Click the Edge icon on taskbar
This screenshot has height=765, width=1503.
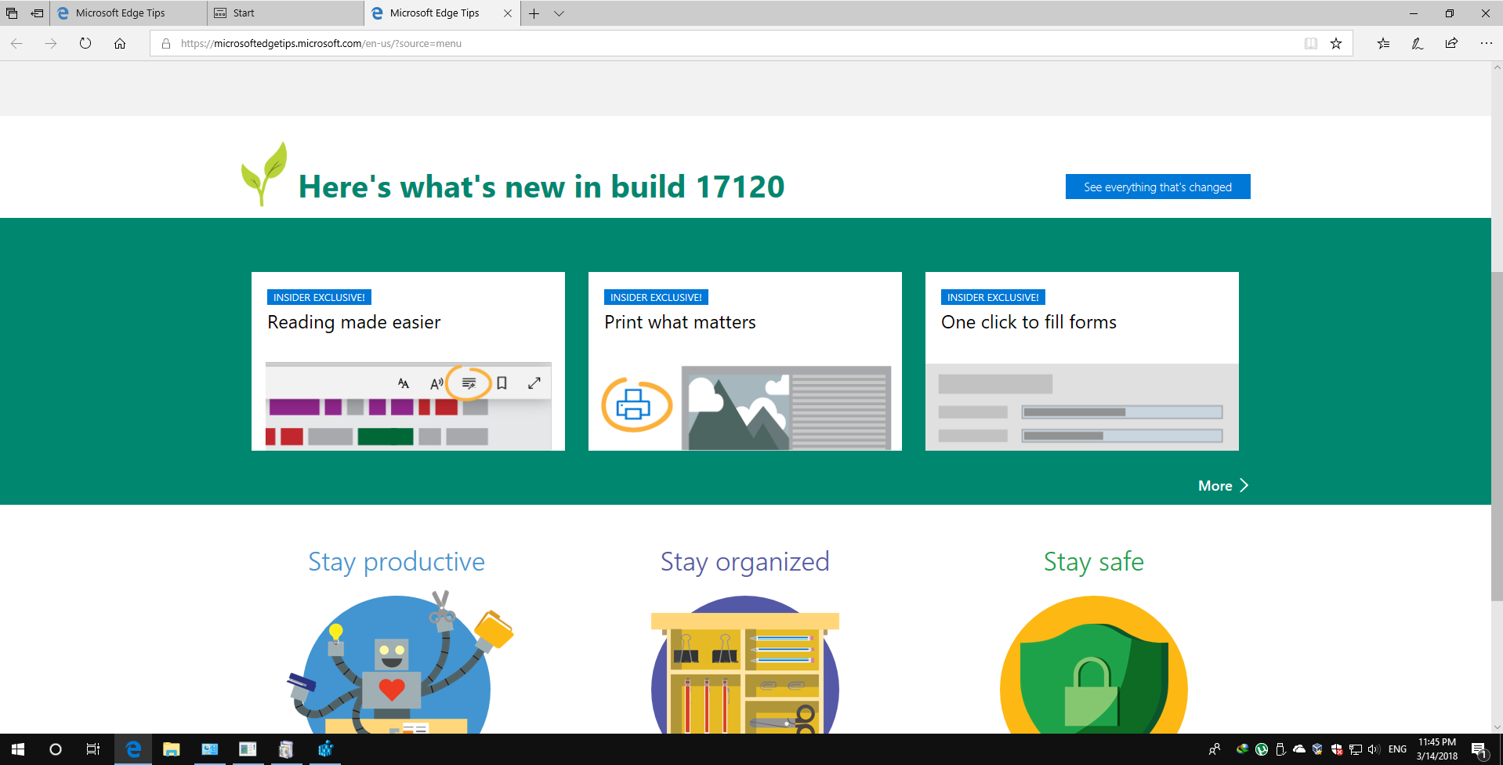point(133,749)
